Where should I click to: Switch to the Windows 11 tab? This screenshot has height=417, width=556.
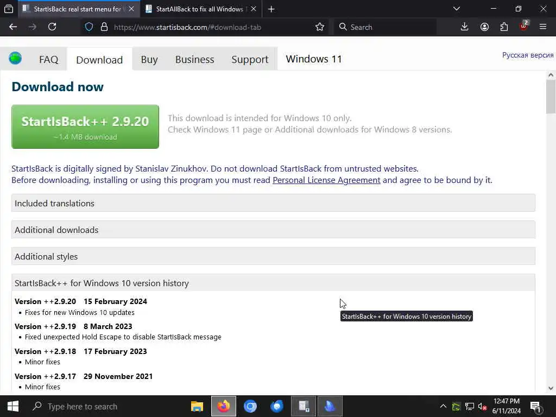313,59
